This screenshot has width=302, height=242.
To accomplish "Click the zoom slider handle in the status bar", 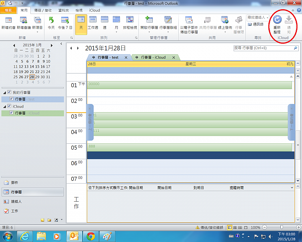I will pyautogui.click(x=281, y=228).
